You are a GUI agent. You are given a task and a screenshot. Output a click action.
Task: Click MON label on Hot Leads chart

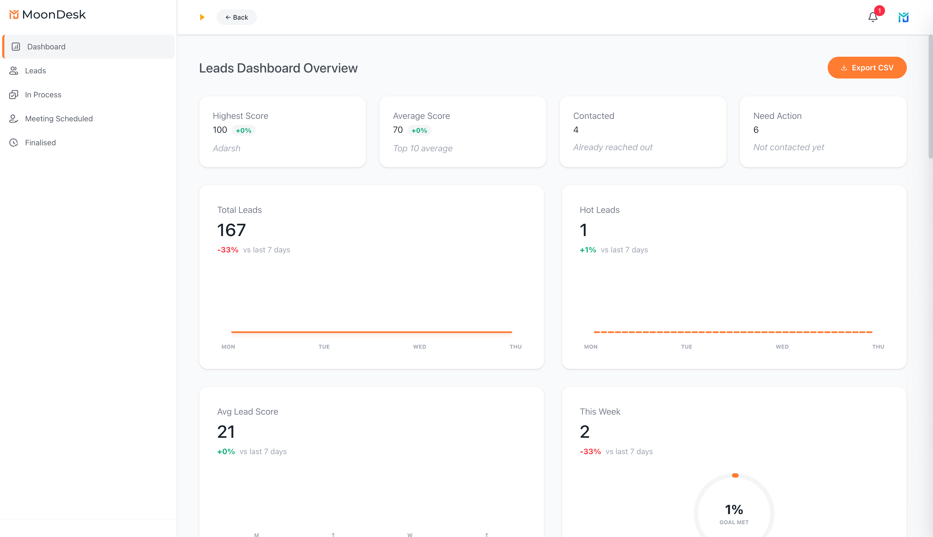click(591, 347)
